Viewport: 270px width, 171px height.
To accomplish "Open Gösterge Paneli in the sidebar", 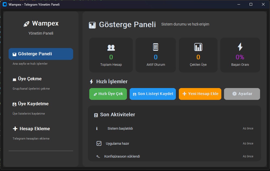I will pyautogui.click(x=41, y=54).
